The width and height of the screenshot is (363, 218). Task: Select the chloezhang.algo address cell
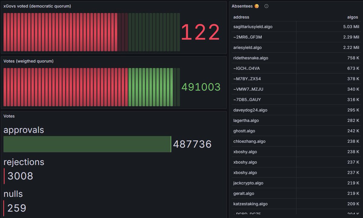tap(264, 141)
